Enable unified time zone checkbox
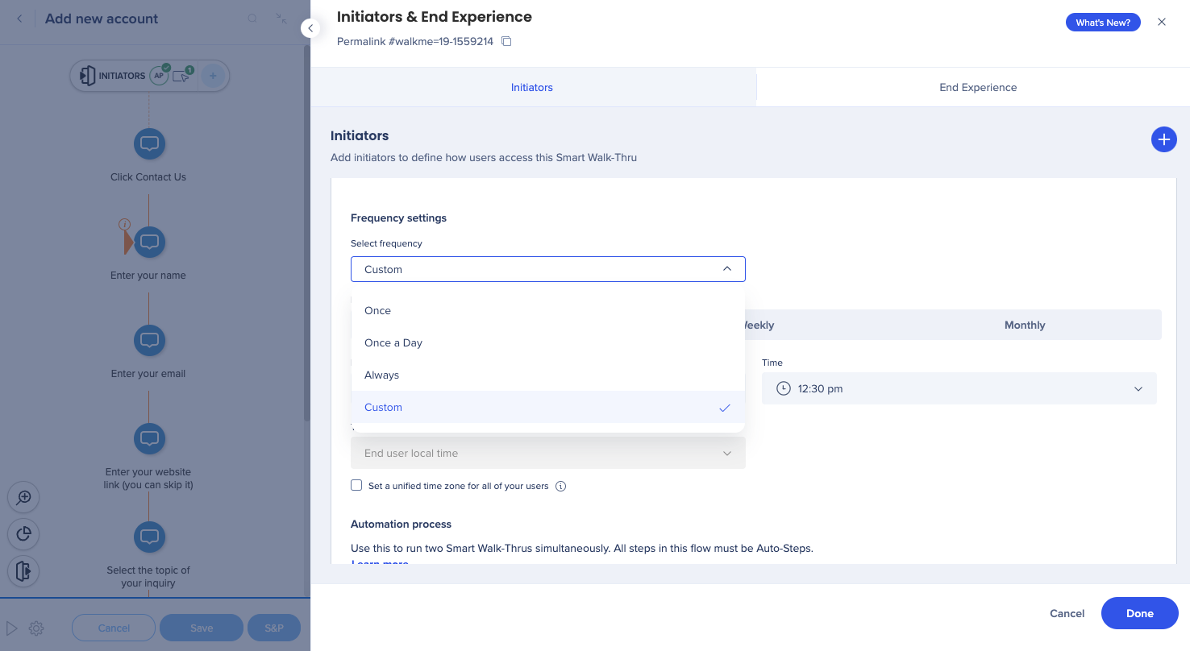Viewport: 1190px width, 651px height. tap(356, 486)
